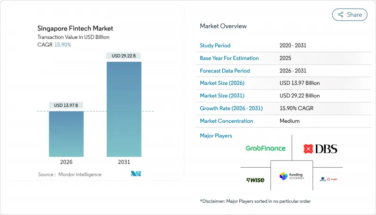Click the USD 13.97 B bar label
The width and height of the screenshot is (376, 215).
(x=66, y=104)
